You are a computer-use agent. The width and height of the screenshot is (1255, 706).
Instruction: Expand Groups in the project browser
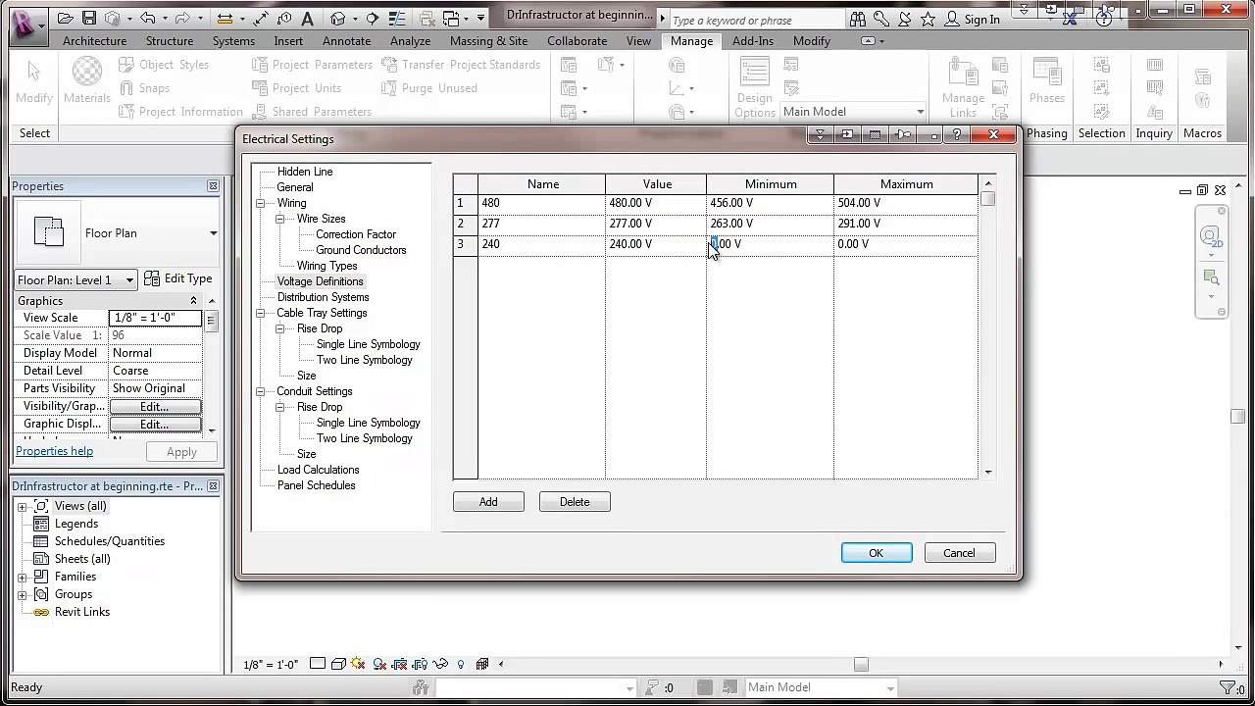tap(22, 594)
